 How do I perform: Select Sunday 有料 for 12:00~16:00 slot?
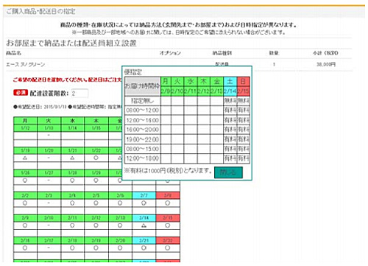point(244,120)
